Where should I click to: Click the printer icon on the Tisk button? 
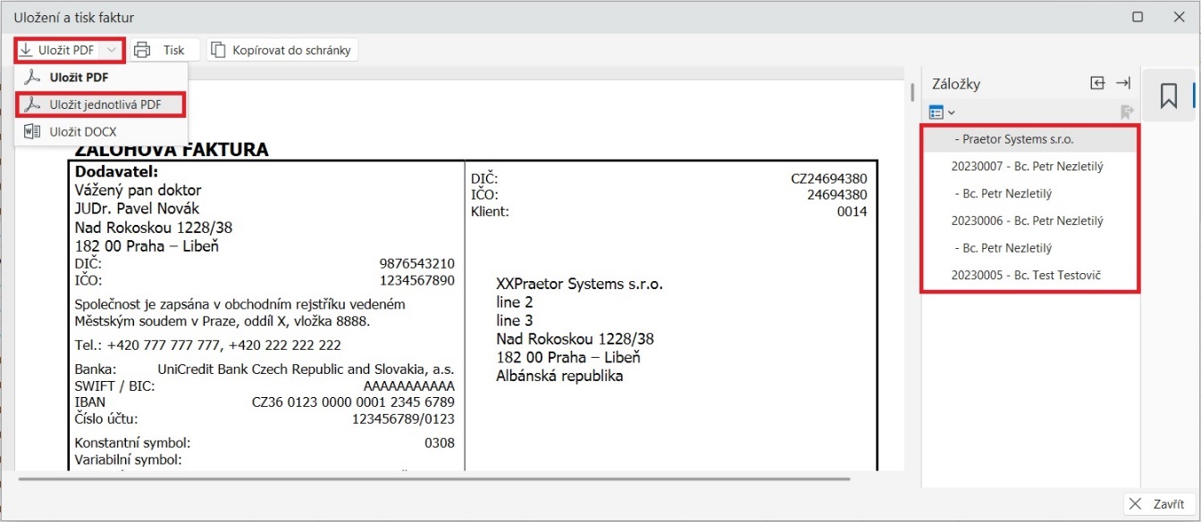coord(142,49)
